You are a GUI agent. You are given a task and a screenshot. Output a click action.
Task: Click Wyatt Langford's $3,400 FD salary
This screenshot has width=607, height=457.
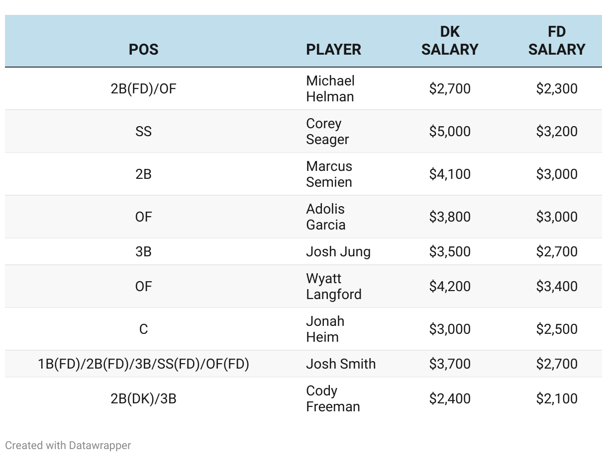(x=557, y=286)
